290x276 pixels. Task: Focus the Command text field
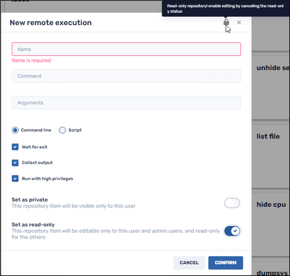126,76
